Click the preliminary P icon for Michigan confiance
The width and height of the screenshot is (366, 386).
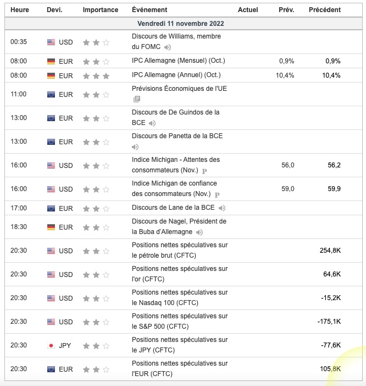[217, 194]
